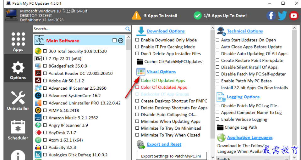Enable Download Only Mode checkbox
The height and width of the screenshot is (160, 301).
137,40
